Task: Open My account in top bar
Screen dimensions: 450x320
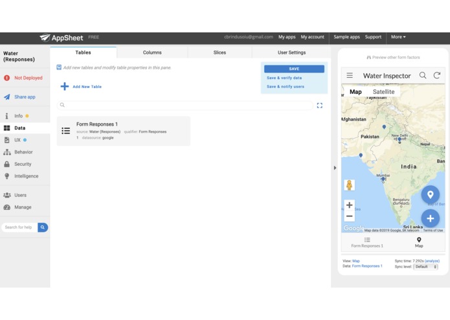Action: tap(312, 37)
